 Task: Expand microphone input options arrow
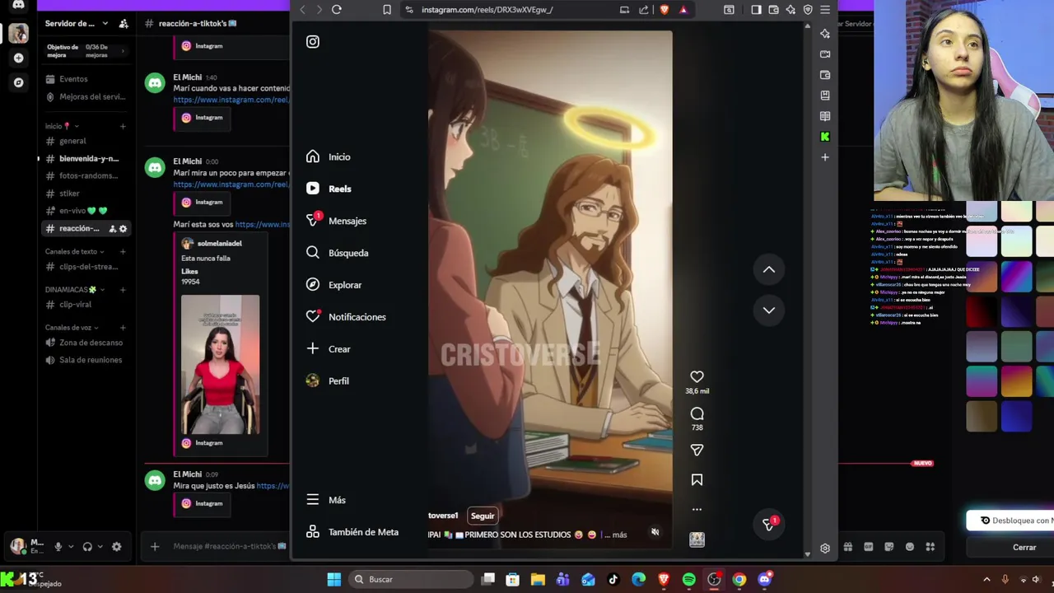pyautogui.click(x=71, y=547)
